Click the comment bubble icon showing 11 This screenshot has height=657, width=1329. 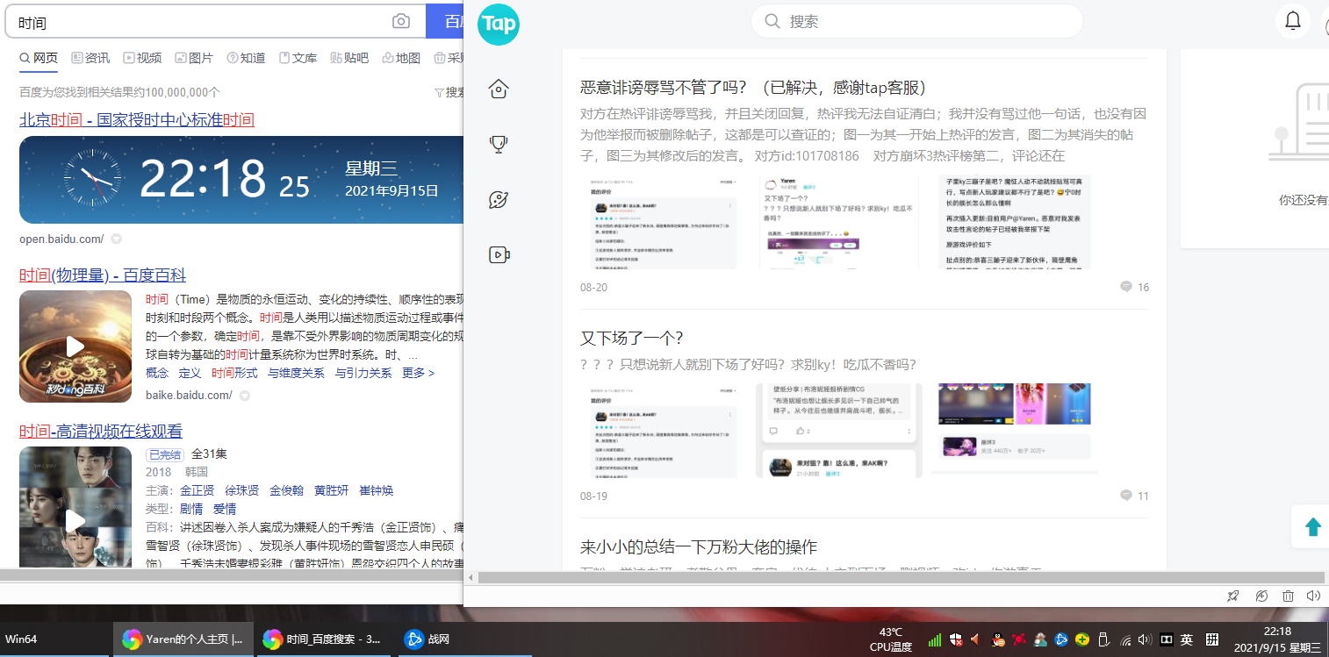pyautogui.click(x=1126, y=496)
